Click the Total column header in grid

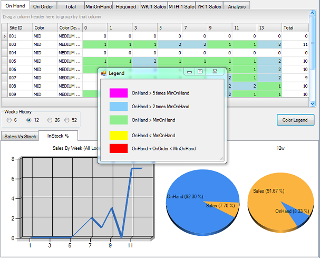(295, 28)
